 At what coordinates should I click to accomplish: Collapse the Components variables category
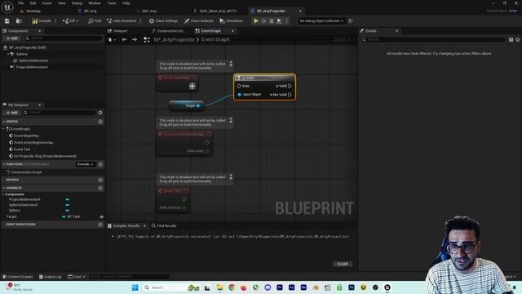click(x=3, y=194)
